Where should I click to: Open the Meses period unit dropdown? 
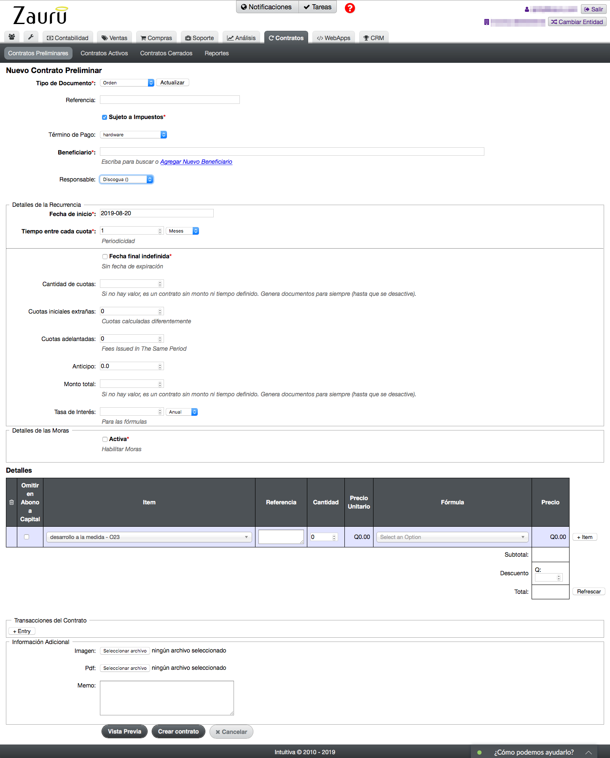coord(182,231)
